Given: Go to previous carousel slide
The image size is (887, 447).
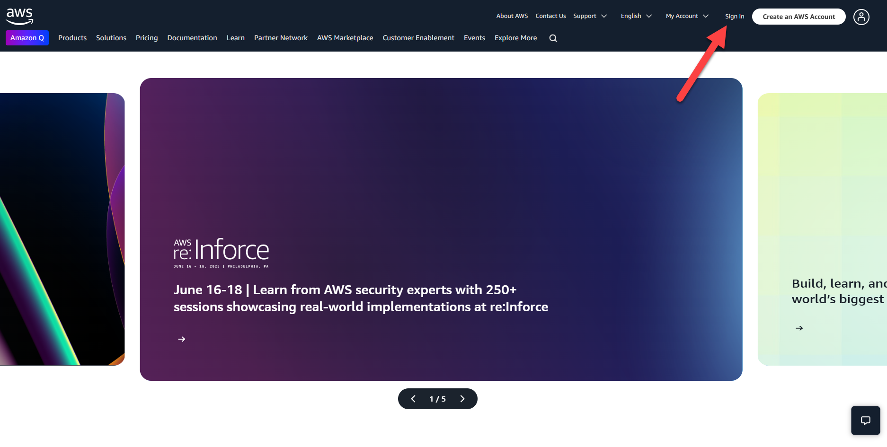Looking at the screenshot, I should pyautogui.click(x=413, y=399).
